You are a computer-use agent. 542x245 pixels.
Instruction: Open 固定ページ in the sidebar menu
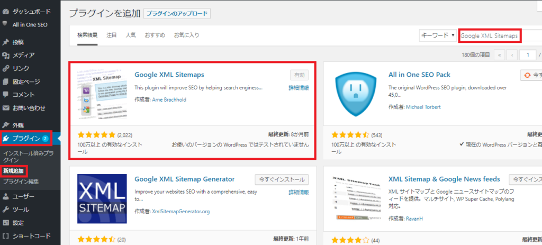(x=26, y=82)
